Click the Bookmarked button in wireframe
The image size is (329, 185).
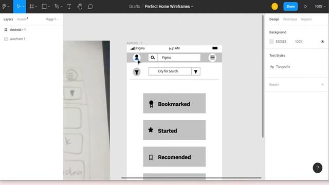click(x=174, y=103)
